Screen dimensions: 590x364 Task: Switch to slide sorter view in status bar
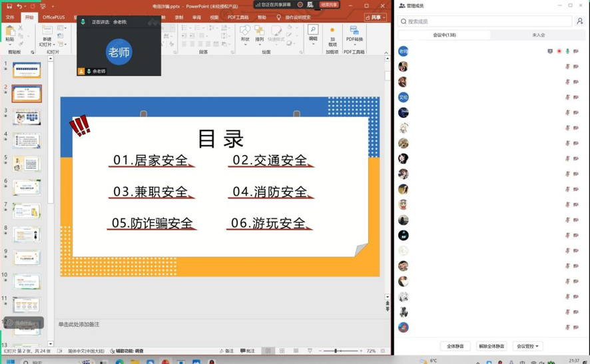[282, 351]
